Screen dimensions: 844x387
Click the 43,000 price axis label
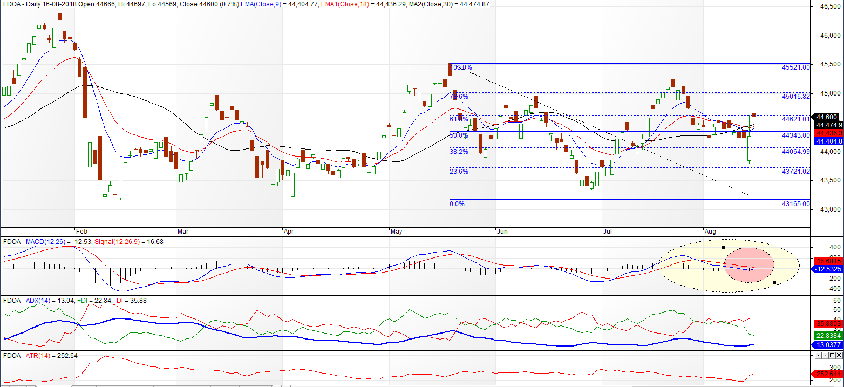[831, 209]
